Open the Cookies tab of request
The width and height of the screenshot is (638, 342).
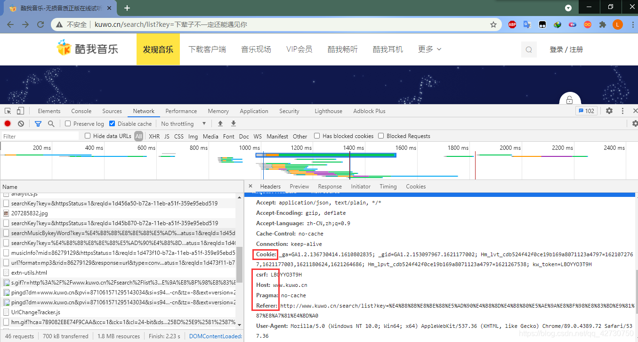[x=416, y=186]
